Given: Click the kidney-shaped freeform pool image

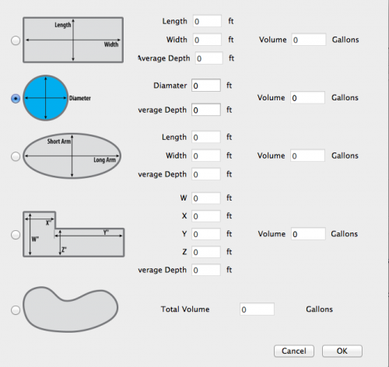Looking at the screenshot, I should [71, 309].
